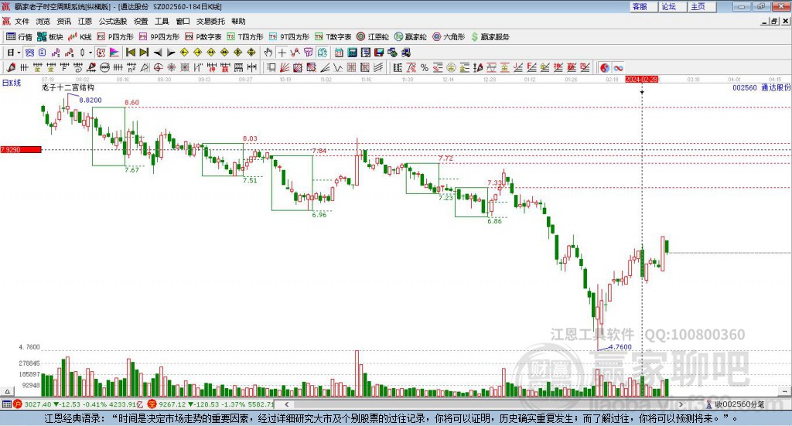Click horizontal scrollbar left arrow
Image resolution: width=792 pixels, height=426 pixels.
[x=286, y=404]
